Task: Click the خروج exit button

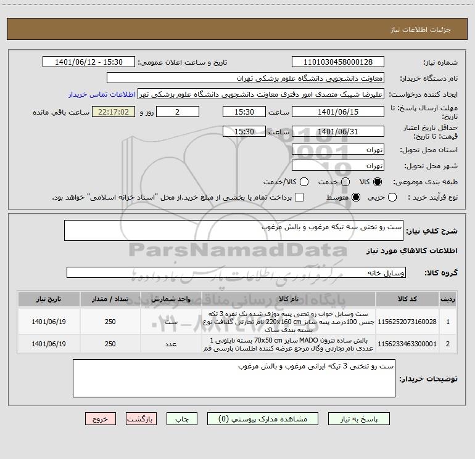Action: [101, 419]
